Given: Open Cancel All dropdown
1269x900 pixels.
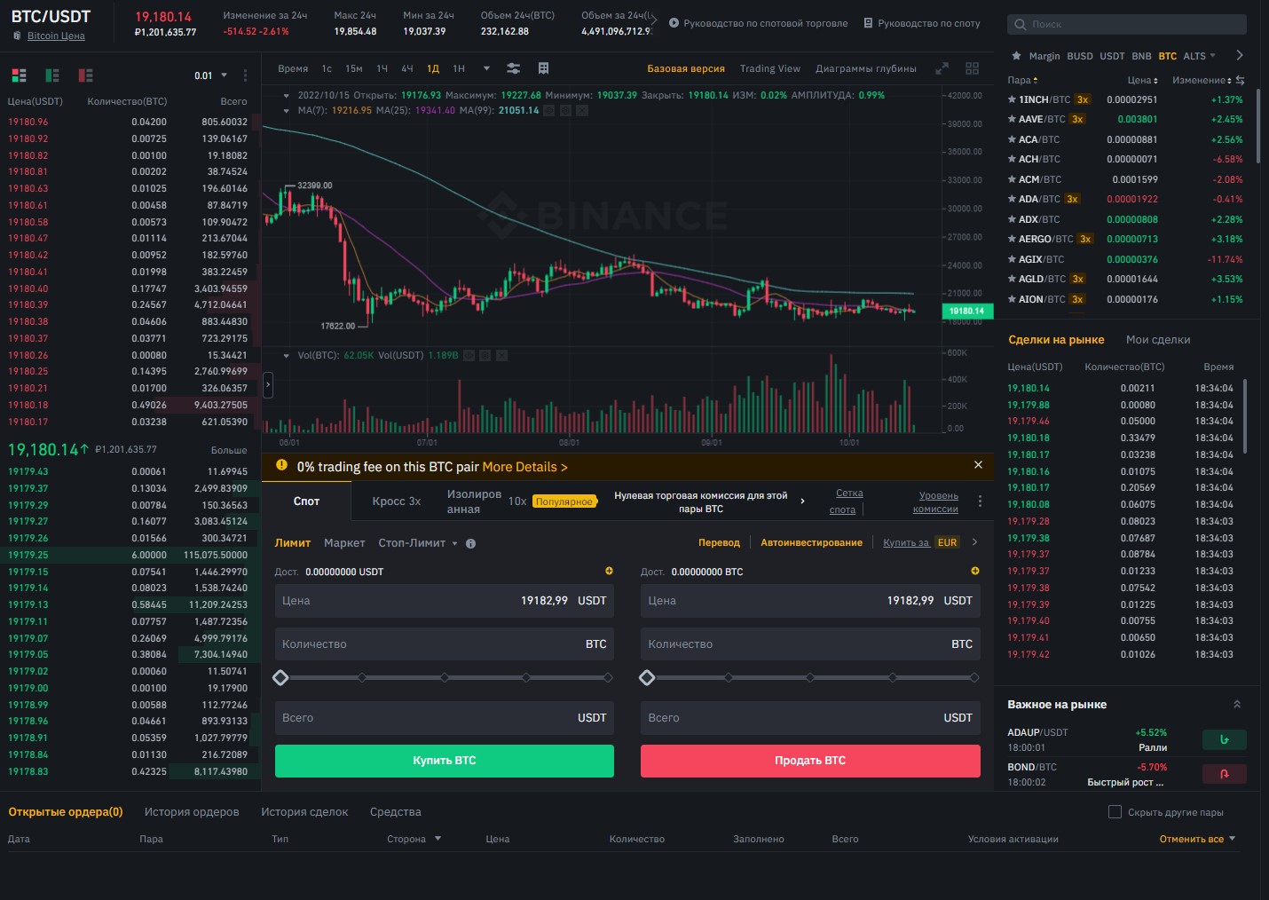Looking at the screenshot, I should (x=1197, y=839).
